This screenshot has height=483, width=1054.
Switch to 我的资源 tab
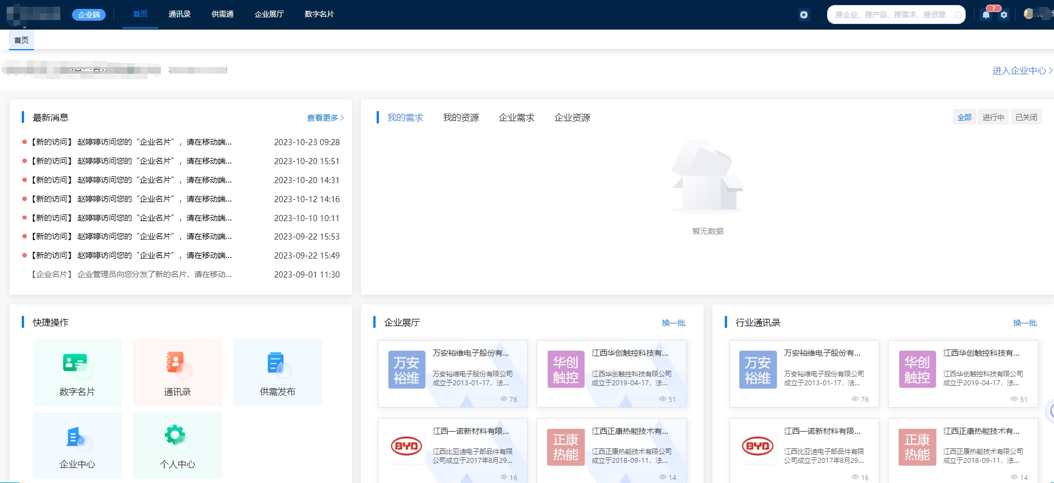(x=461, y=118)
